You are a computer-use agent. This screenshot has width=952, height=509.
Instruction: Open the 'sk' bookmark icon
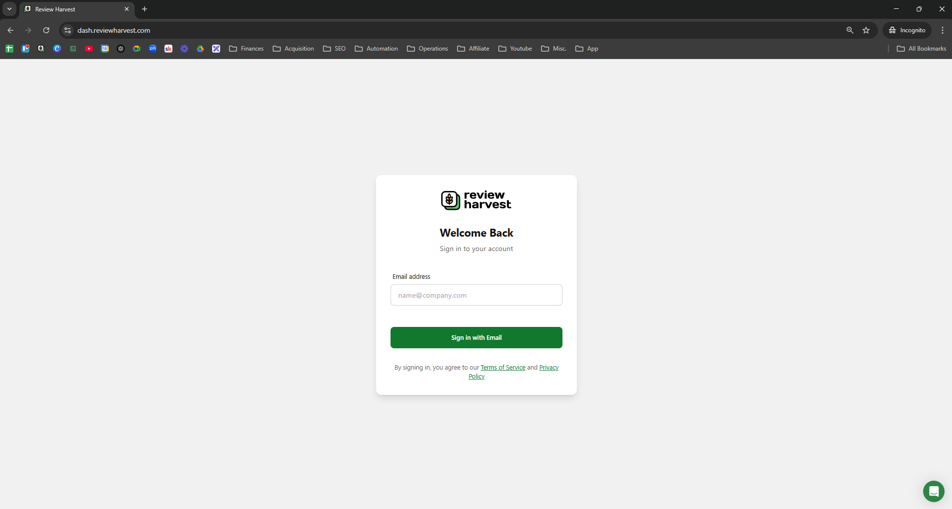tap(168, 49)
